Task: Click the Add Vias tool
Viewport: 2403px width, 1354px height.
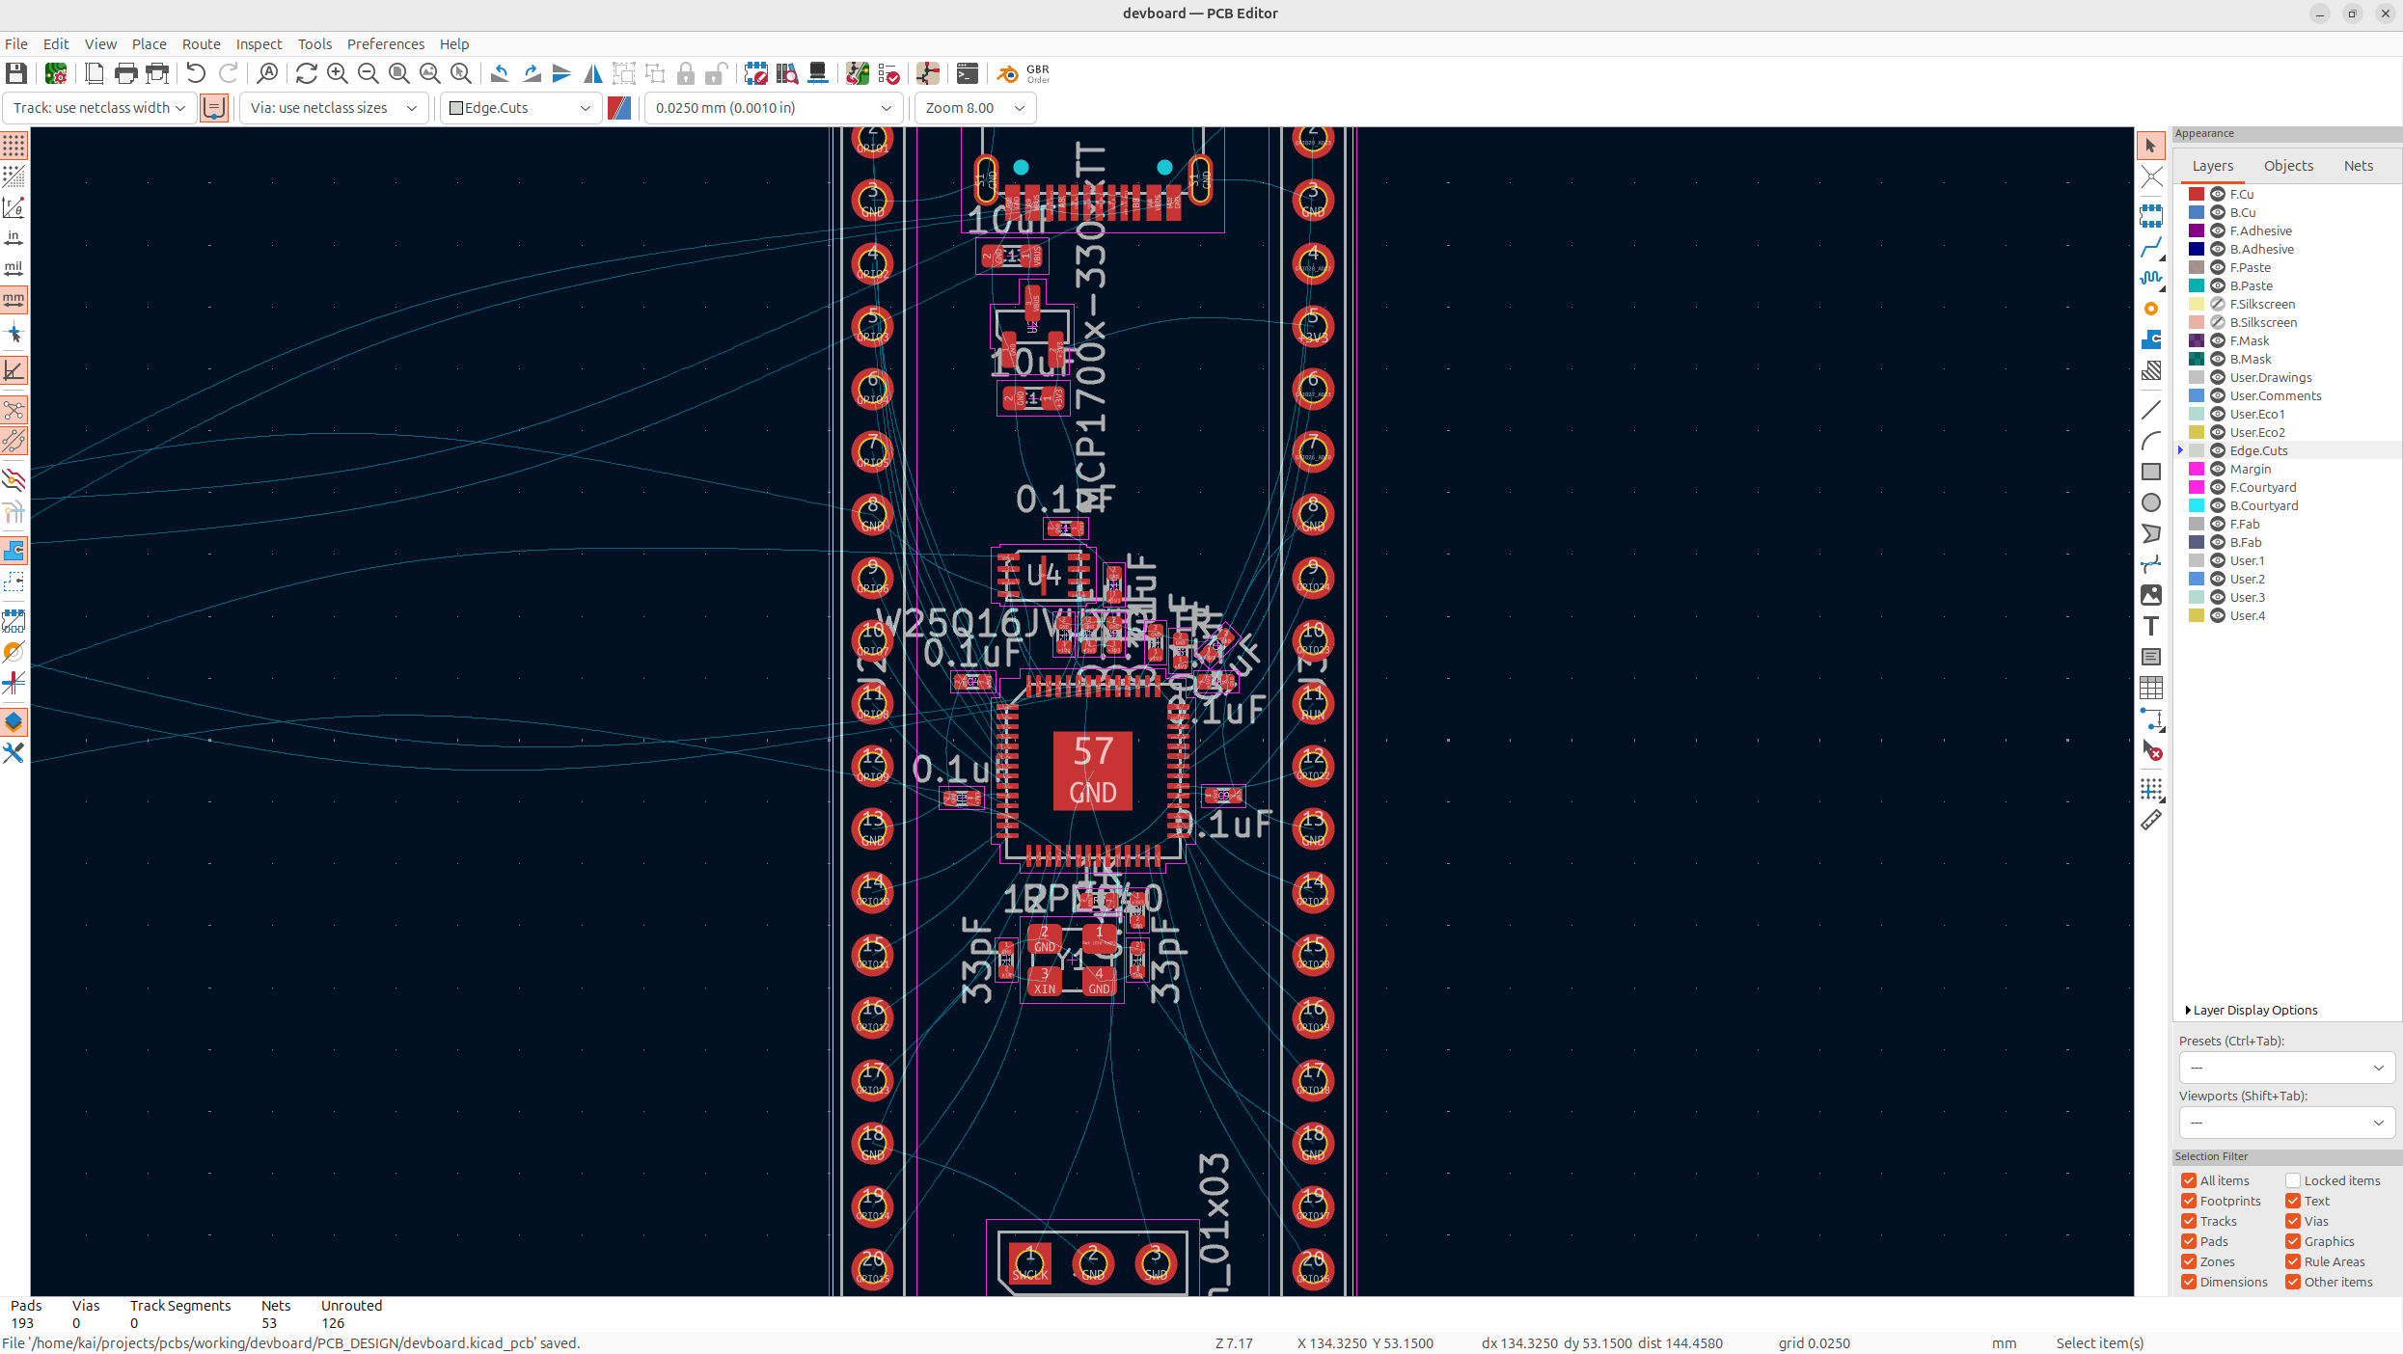Action: tap(2150, 309)
